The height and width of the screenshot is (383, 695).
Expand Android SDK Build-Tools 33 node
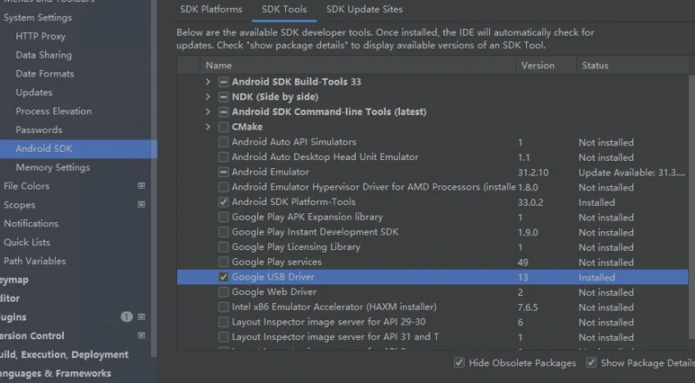209,82
